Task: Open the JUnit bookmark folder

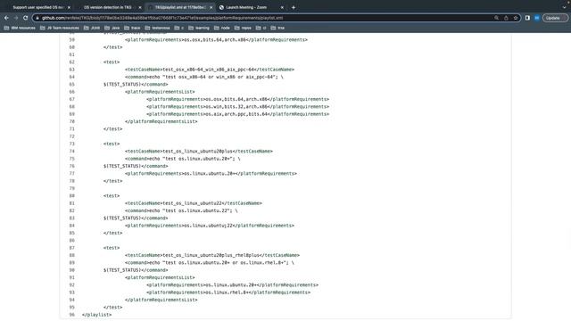Action: point(92,28)
